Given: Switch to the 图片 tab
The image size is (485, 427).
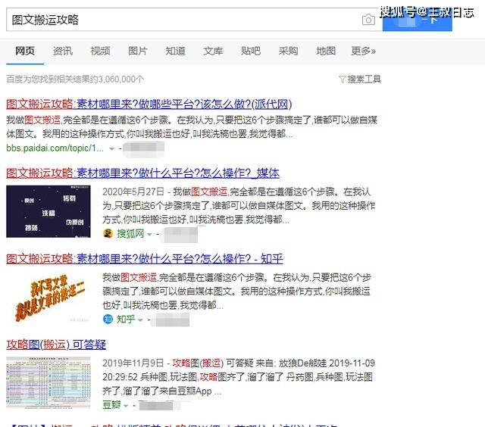Looking at the screenshot, I should pos(138,51).
